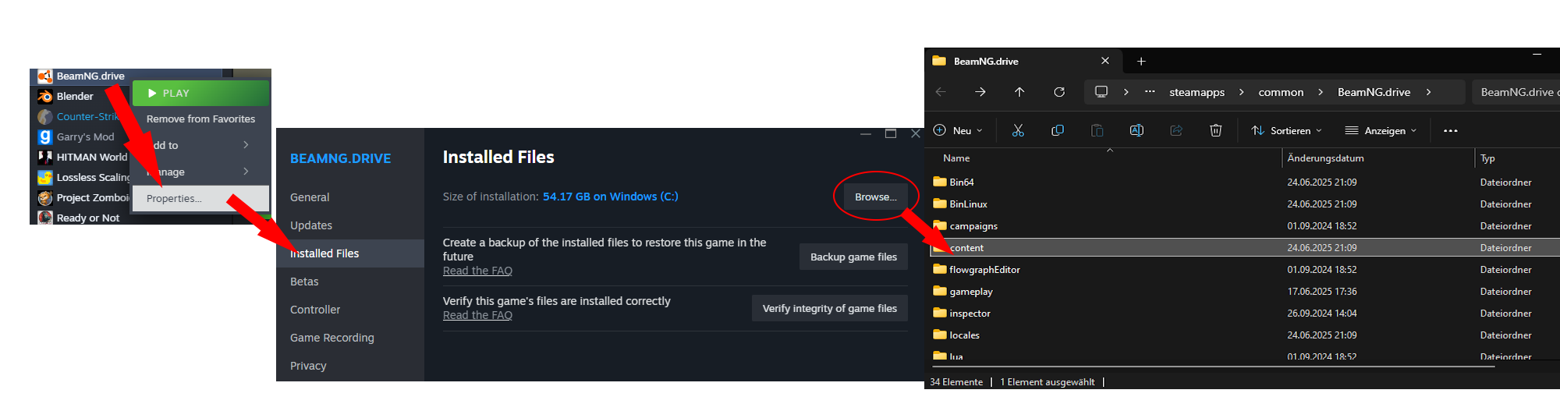Click the This PC monitor icon in address bar

tap(1101, 91)
